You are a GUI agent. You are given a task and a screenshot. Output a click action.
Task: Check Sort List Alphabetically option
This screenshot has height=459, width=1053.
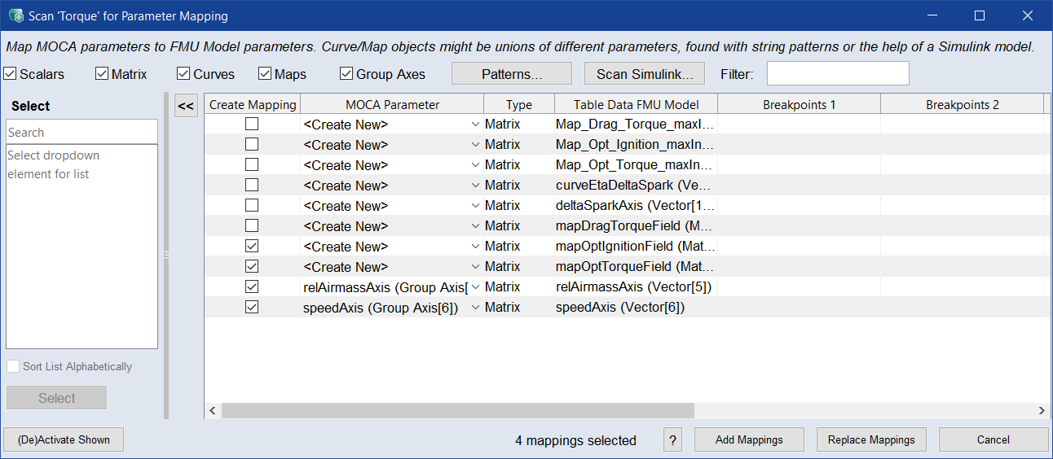click(x=13, y=367)
